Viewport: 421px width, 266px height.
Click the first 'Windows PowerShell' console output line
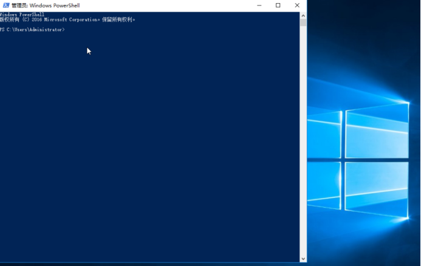[22, 15]
